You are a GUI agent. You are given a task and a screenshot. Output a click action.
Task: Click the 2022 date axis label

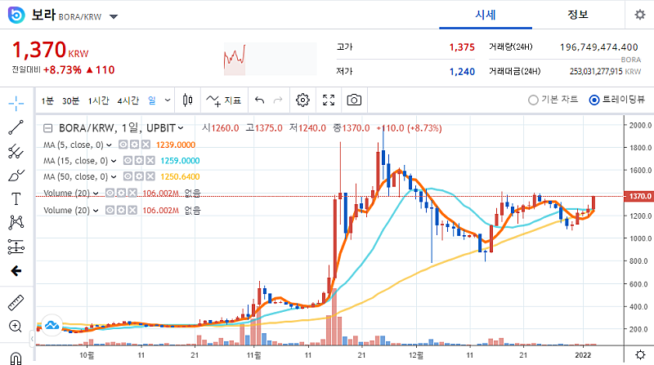583,355
